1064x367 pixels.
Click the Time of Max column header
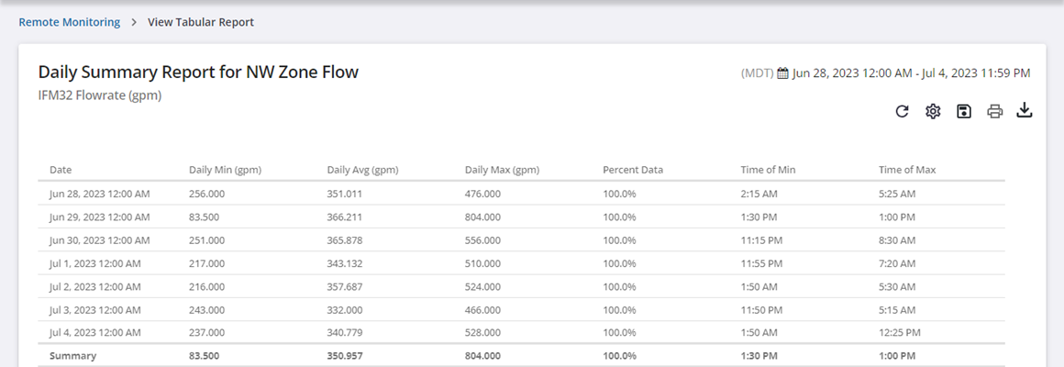[x=906, y=170]
